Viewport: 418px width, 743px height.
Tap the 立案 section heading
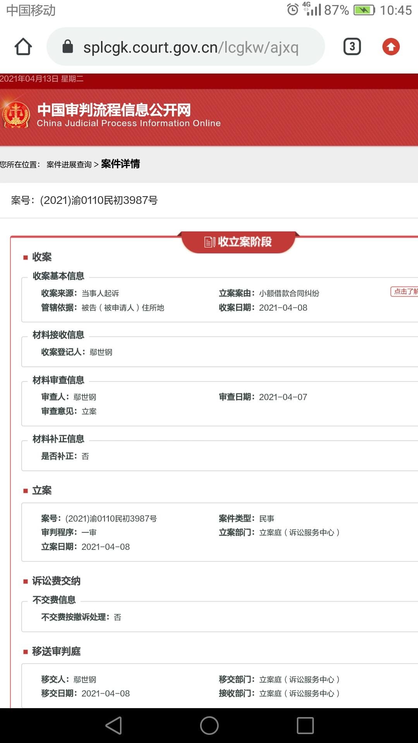[x=42, y=490]
